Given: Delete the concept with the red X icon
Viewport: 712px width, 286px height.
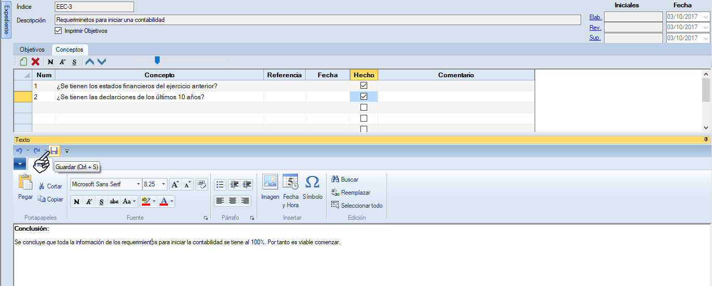Looking at the screenshot, I should point(35,62).
